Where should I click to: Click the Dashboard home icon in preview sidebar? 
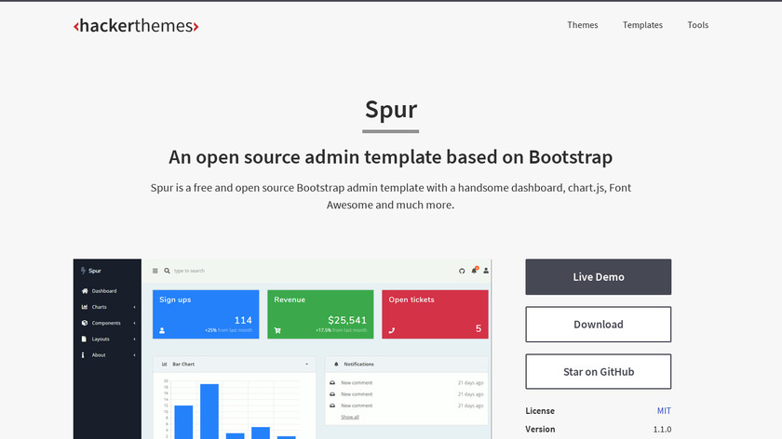click(x=85, y=291)
